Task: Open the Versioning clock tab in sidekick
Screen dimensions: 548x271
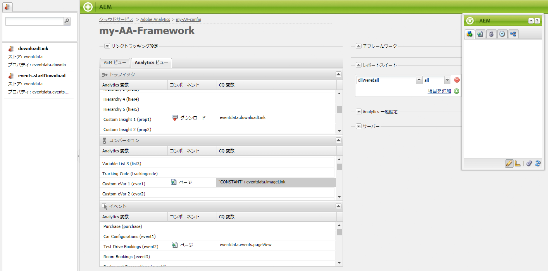Action: tap(502, 34)
